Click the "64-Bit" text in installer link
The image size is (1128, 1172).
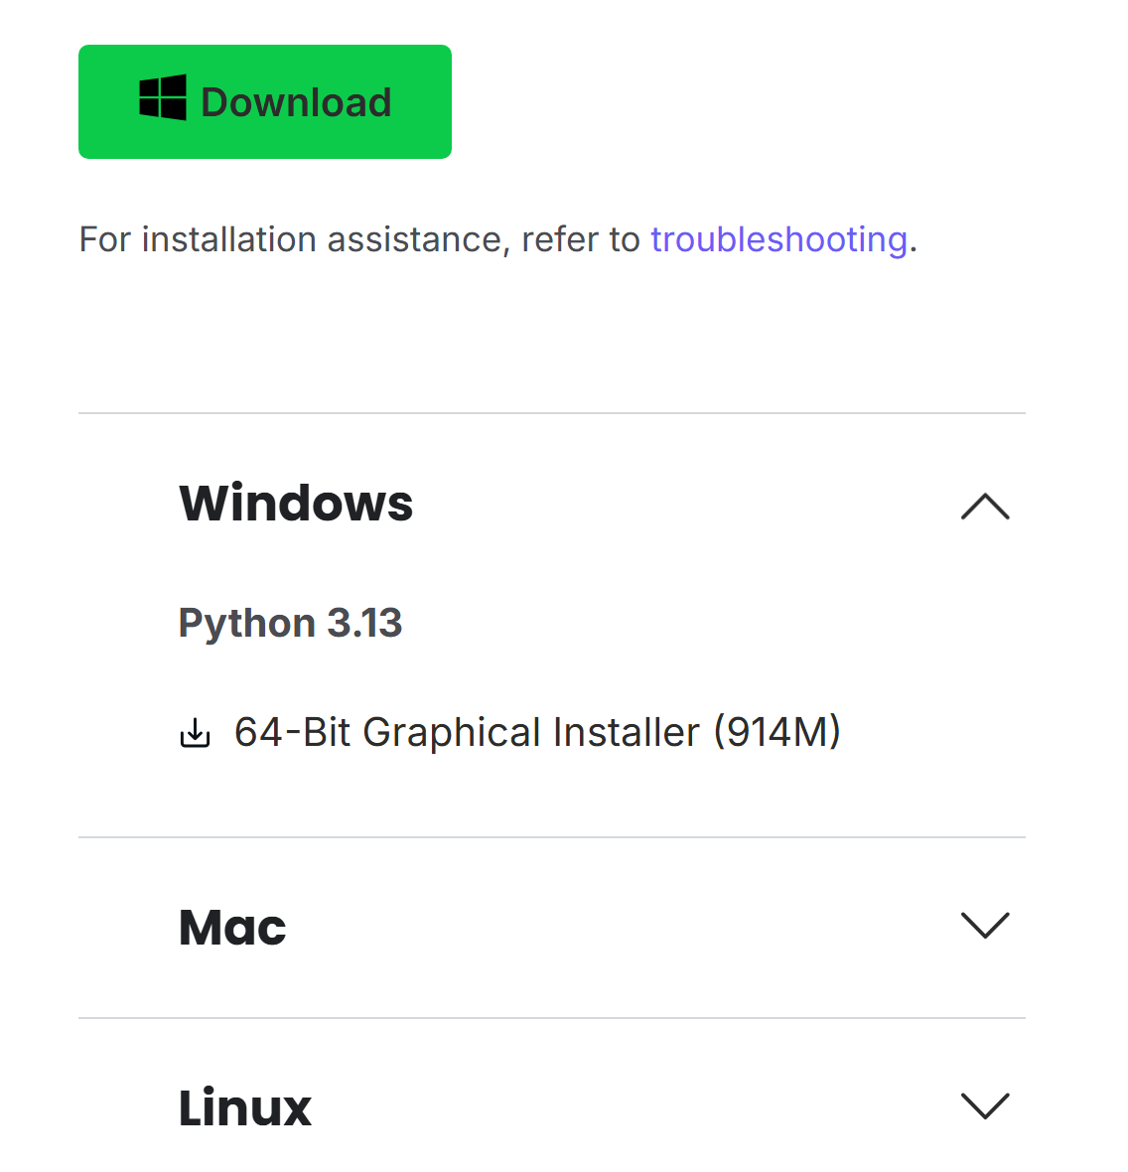(293, 732)
